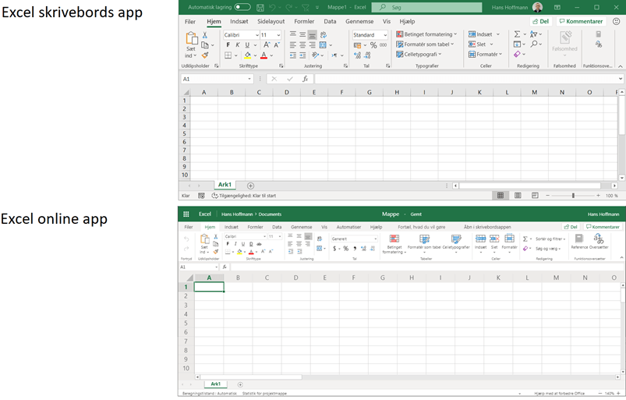
Task: Click the Søg search box in desktop Excel
Action: pyautogui.click(x=426, y=7)
